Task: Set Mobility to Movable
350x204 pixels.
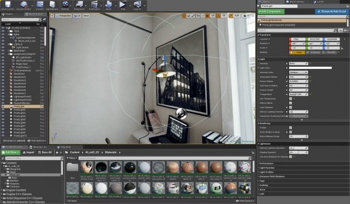Action: (330, 53)
